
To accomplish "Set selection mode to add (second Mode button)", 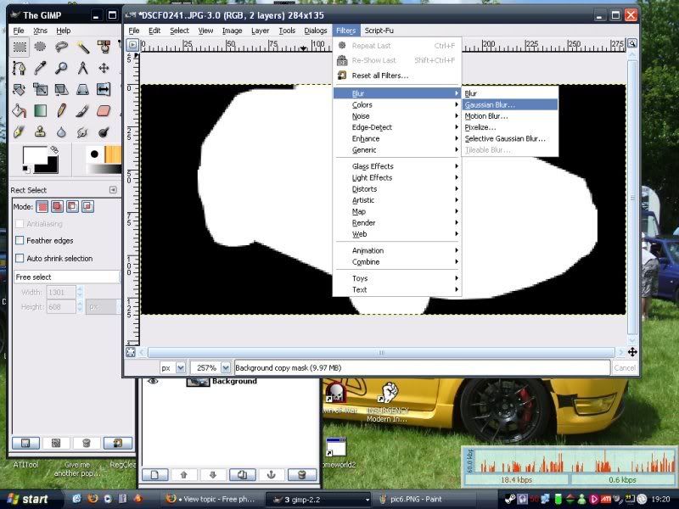I will [x=57, y=206].
